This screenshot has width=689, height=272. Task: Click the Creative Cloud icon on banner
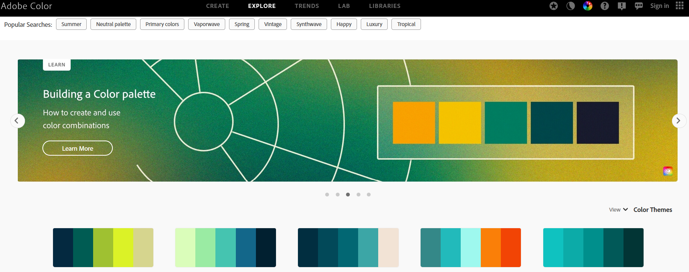click(668, 171)
